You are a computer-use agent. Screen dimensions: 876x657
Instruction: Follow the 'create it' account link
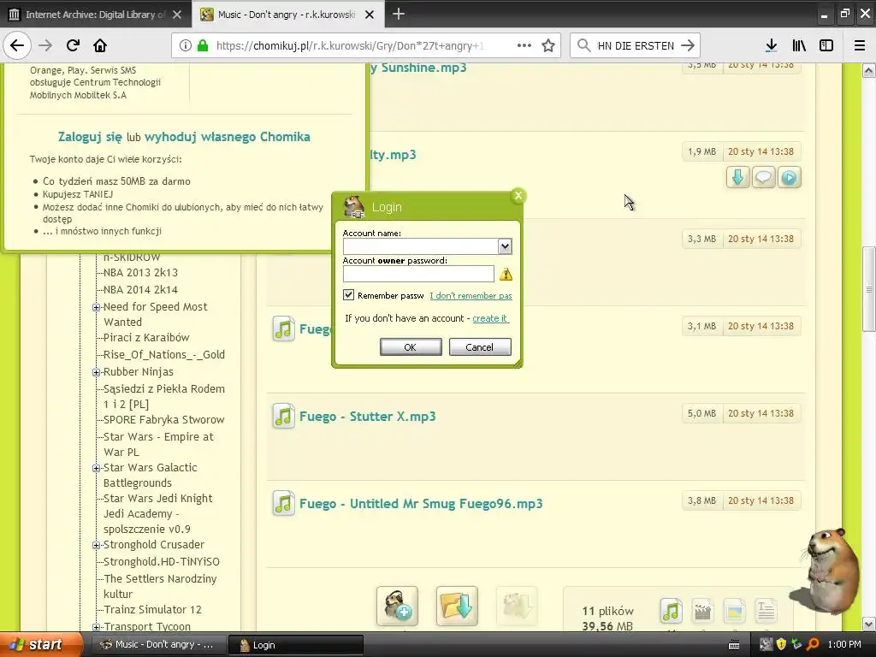pyautogui.click(x=490, y=318)
